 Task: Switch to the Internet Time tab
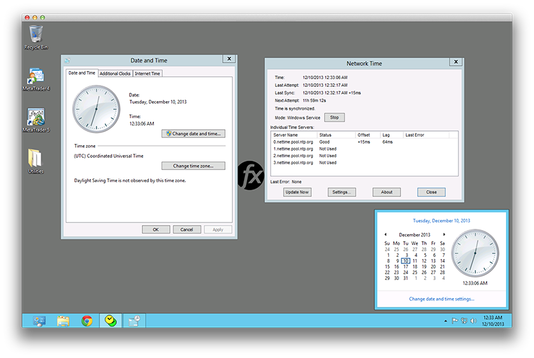(148, 74)
